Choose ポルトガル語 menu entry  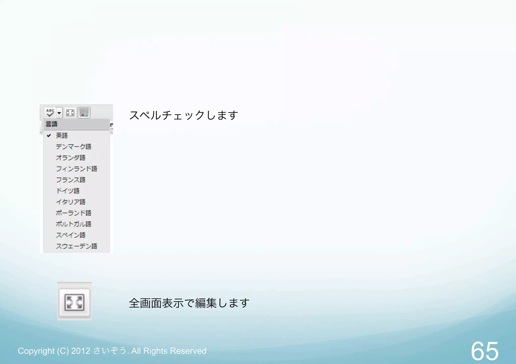click(x=77, y=224)
